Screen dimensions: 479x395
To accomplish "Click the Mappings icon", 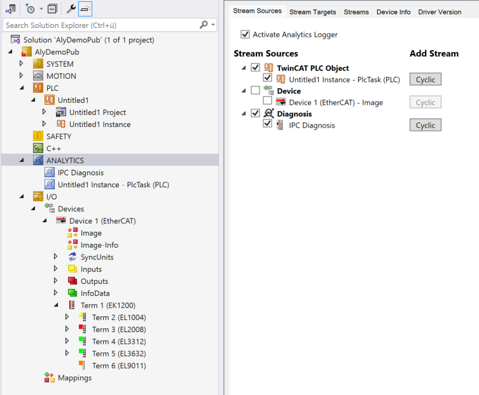I will point(50,378).
